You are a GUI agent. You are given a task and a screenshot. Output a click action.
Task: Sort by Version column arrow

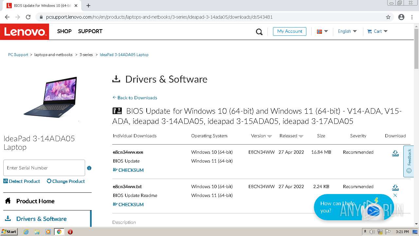tap(269, 136)
